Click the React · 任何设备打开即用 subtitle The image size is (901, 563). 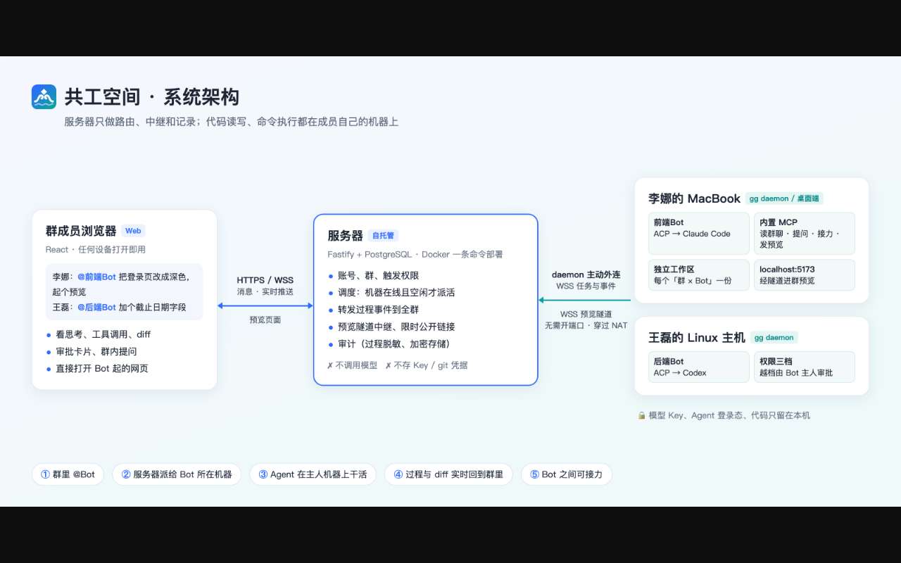click(x=96, y=249)
